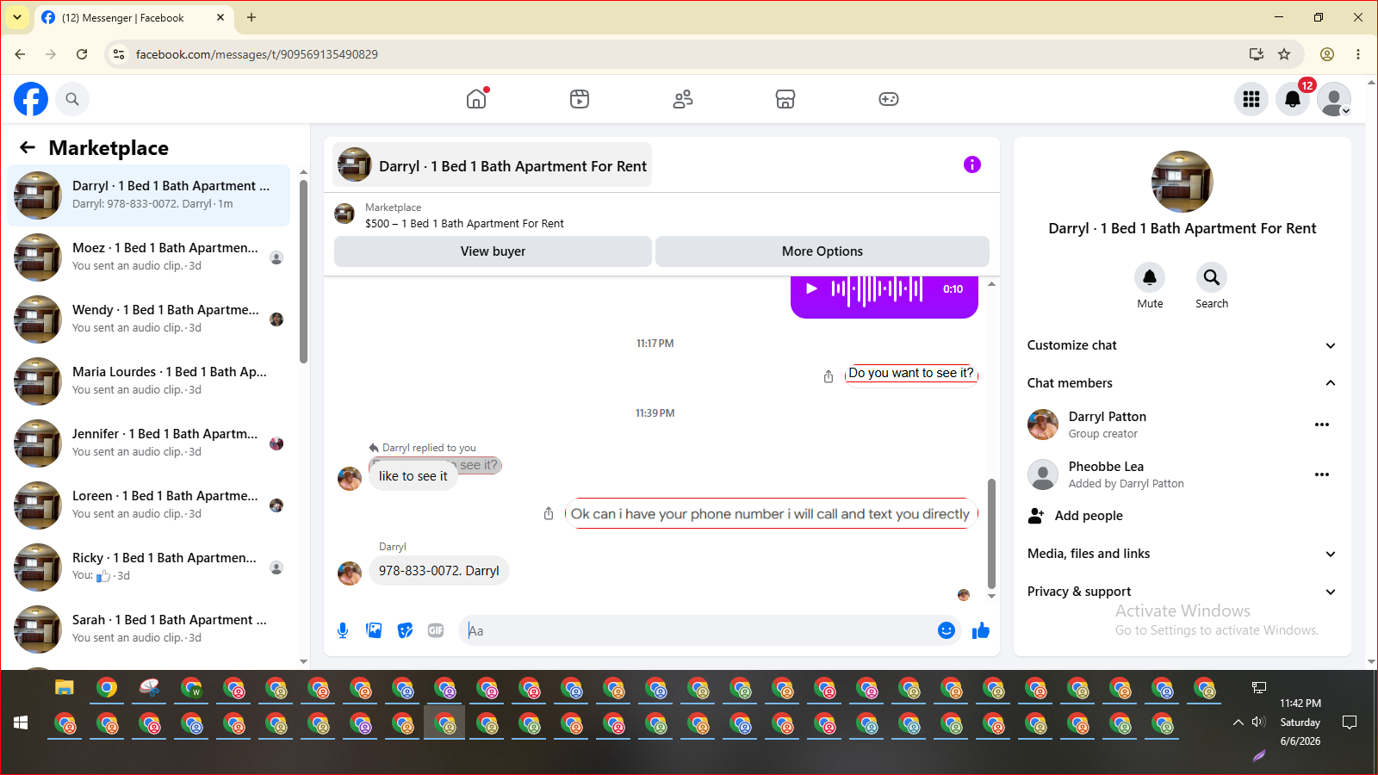Screen dimensions: 1378x775
Task: Open Facebook search magnifier icon
Action: pos(72,99)
